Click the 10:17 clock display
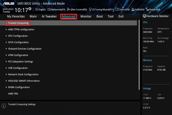The image size is (172, 115). click(x=21, y=10)
